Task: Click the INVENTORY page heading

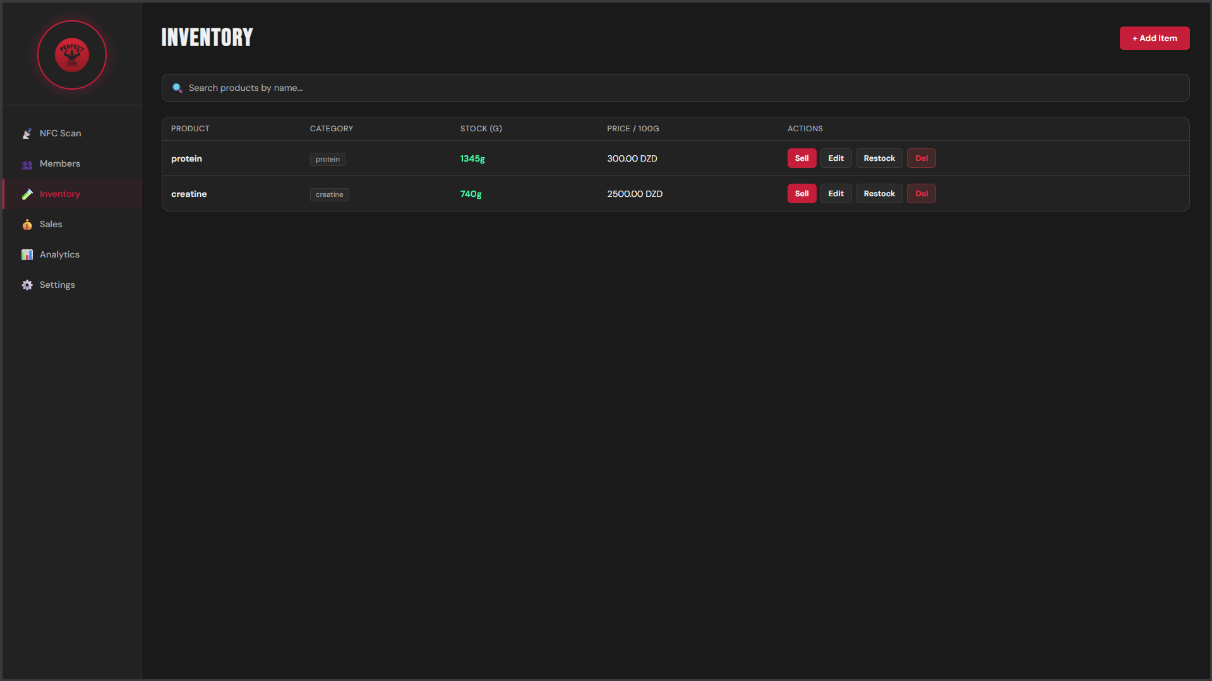Action: coord(207,37)
